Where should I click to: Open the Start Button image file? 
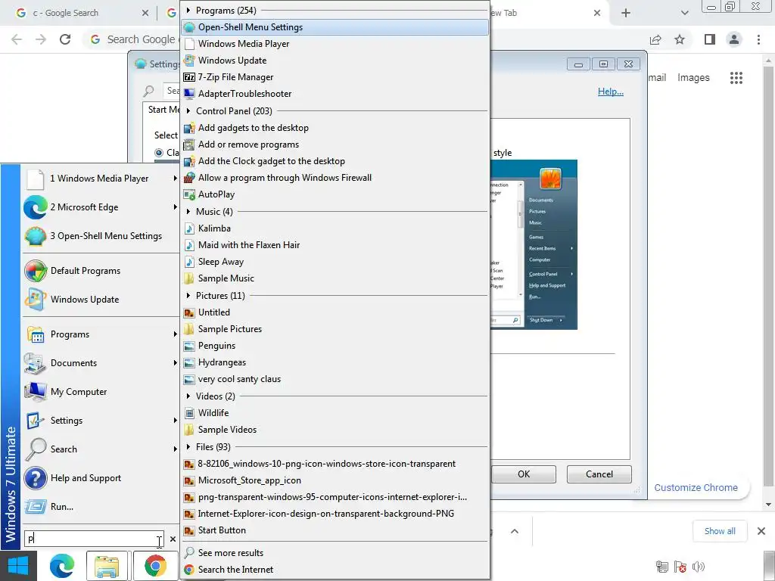pos(335,530)
